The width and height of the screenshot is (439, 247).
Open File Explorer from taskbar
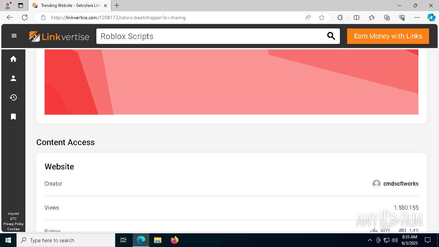[157, 240]
